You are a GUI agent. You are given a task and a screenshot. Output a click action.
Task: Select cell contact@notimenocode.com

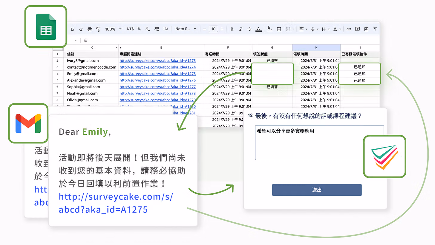92,67
